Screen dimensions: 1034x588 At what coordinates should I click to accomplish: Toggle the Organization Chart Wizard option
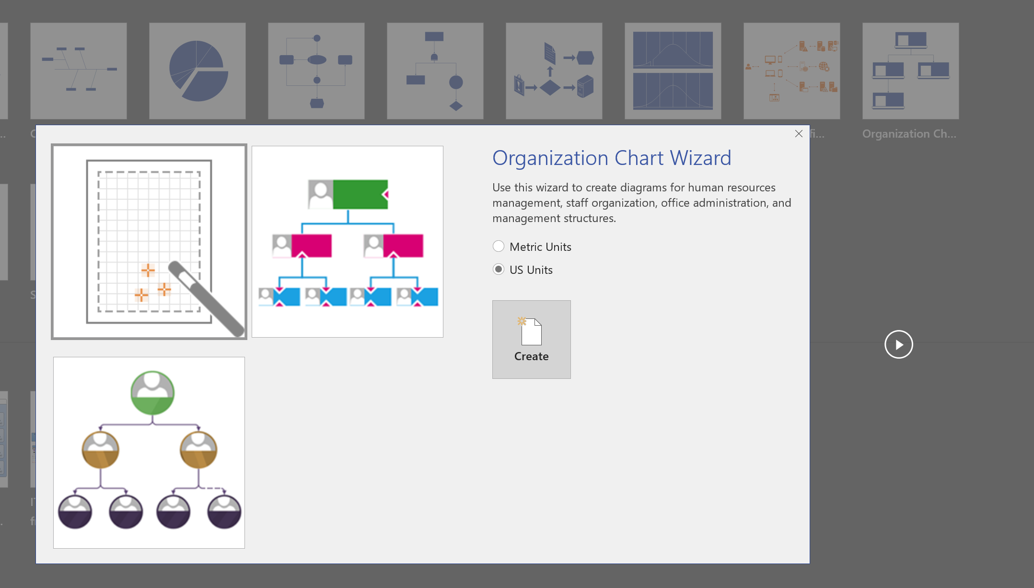(498, 247)
